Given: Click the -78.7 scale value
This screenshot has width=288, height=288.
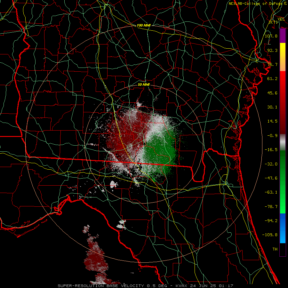Looking at the screenshot, I should (271, 207).
